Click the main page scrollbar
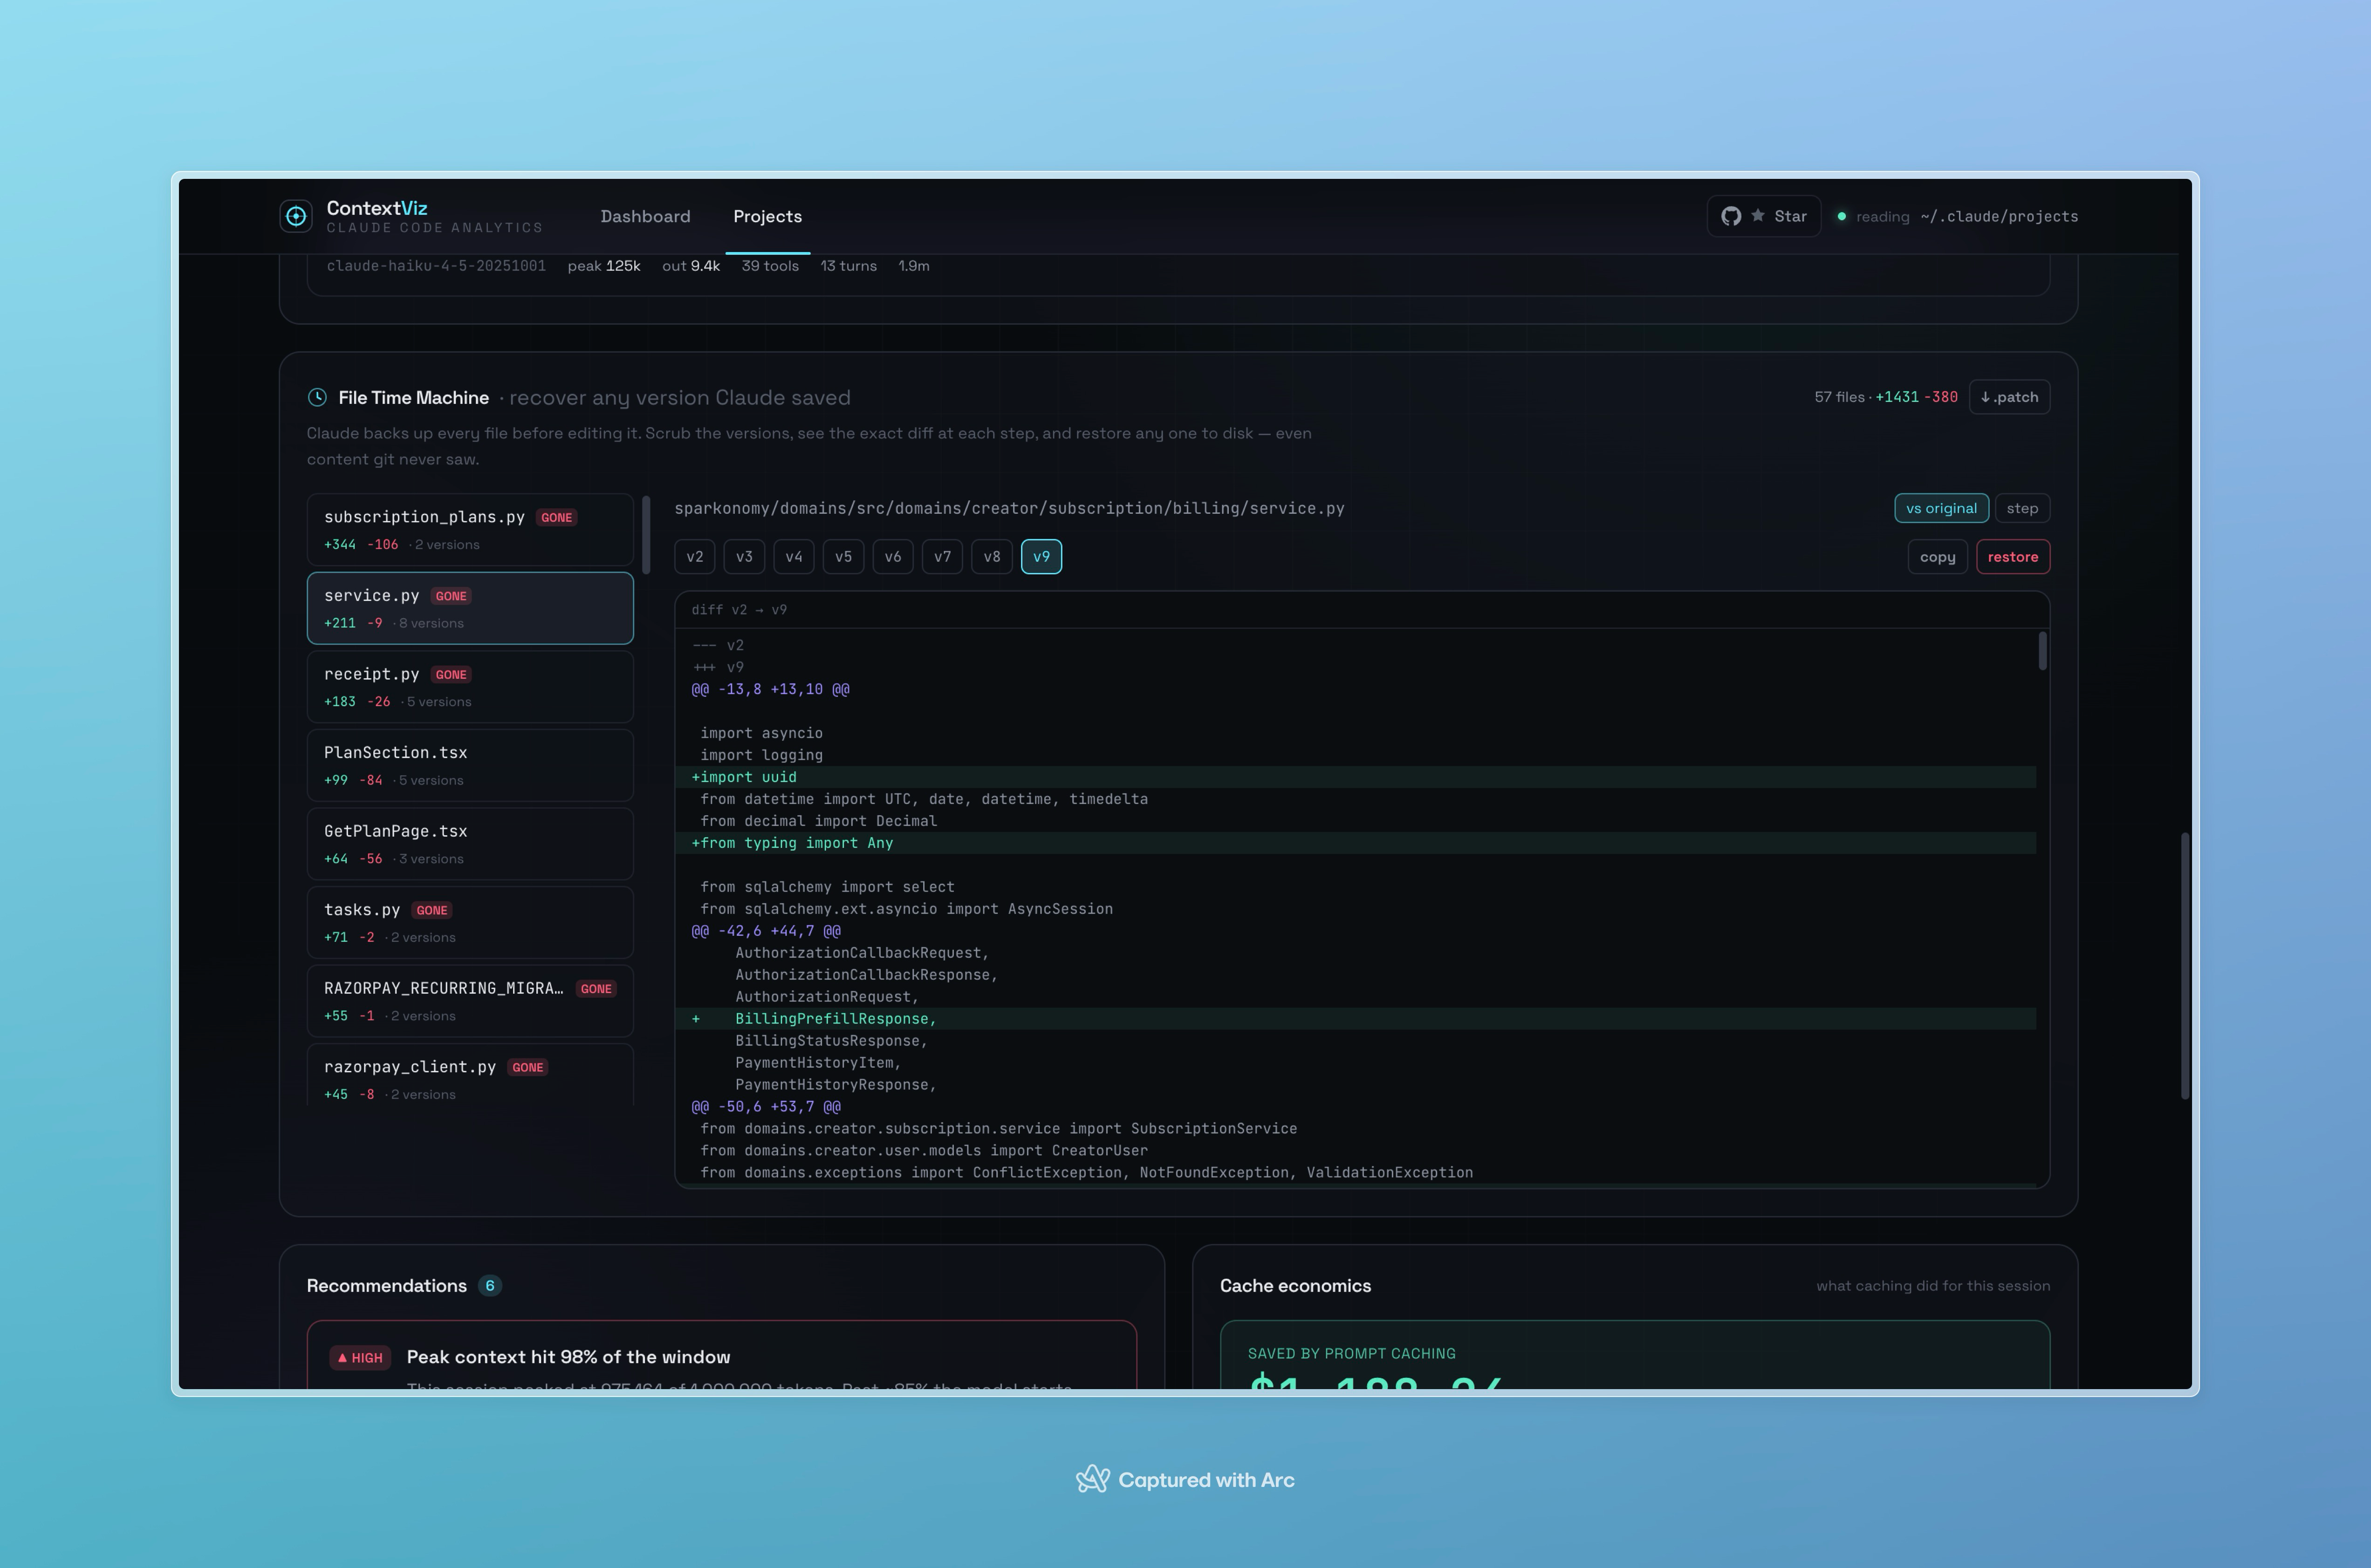The height and width of the screenshot is (1568, 2371). [x=2185, y=966]
